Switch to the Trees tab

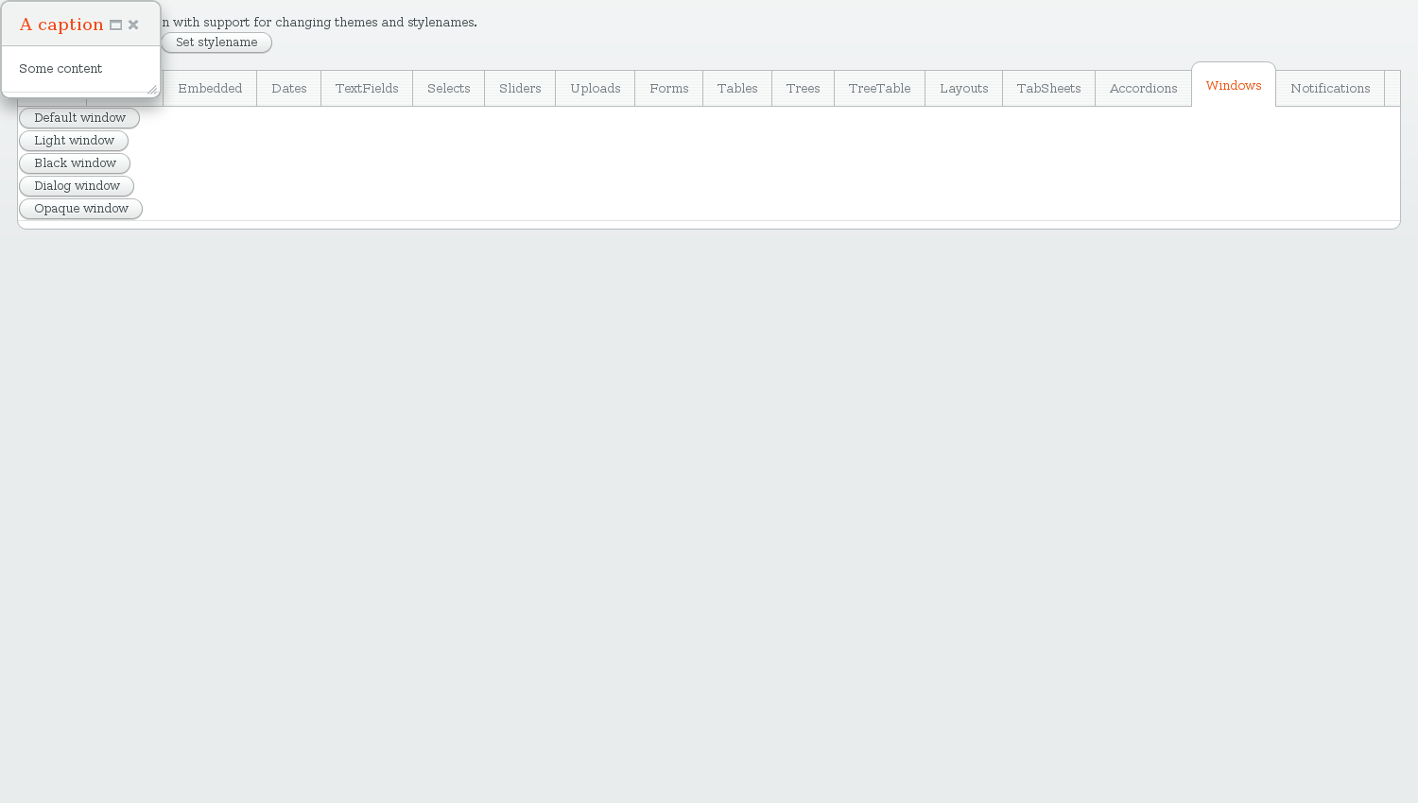tap(804, 89)
